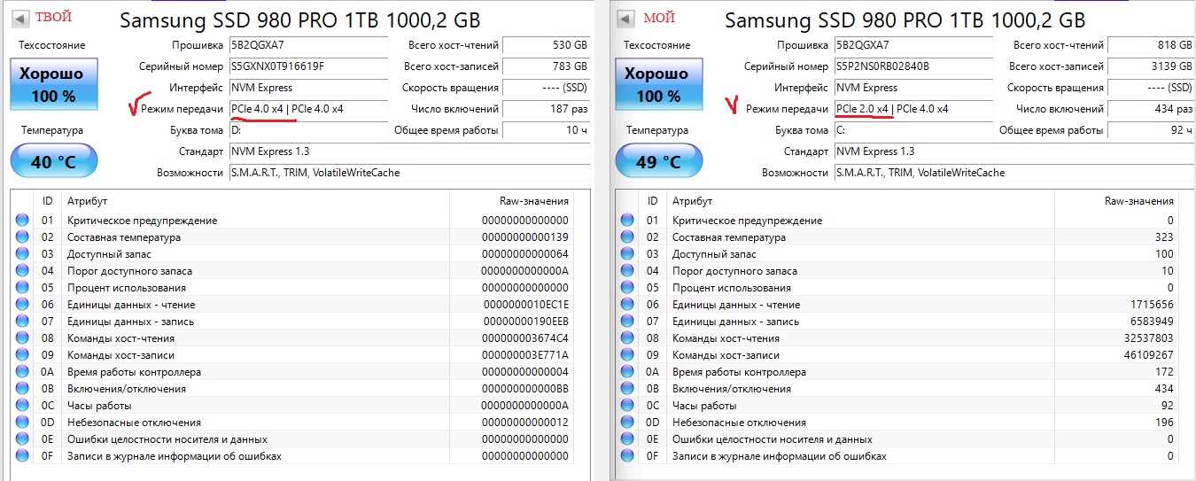Select 'Небезопасные отключения' row with value 196
Viewport: 1196px width, 481px height.
897,423
